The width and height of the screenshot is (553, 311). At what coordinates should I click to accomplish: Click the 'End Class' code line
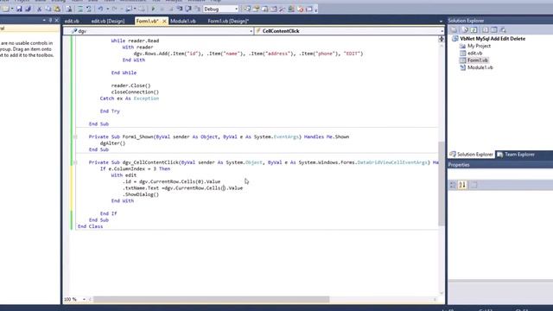click(x=90, y=226)
